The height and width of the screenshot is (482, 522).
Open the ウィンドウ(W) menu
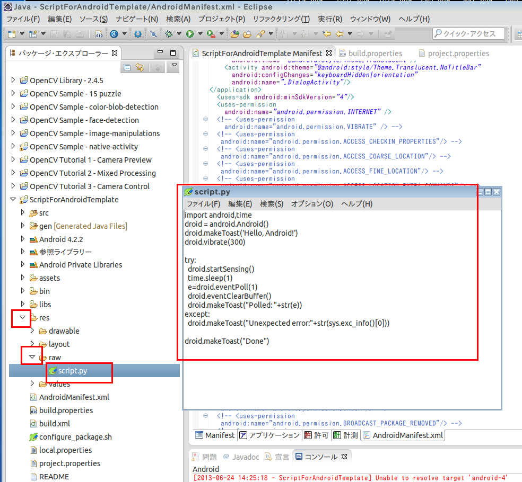(370, 19)
